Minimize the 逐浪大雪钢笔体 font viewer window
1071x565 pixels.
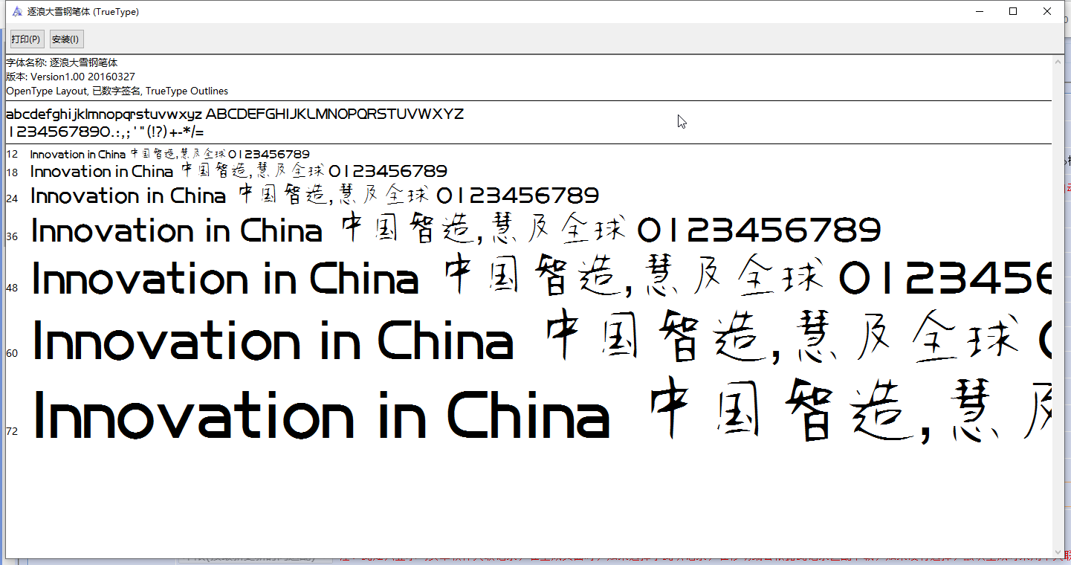(x=979, y=11)
